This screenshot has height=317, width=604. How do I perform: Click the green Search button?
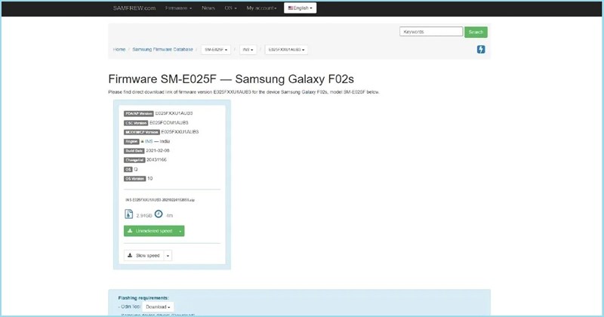pos(476,32)
